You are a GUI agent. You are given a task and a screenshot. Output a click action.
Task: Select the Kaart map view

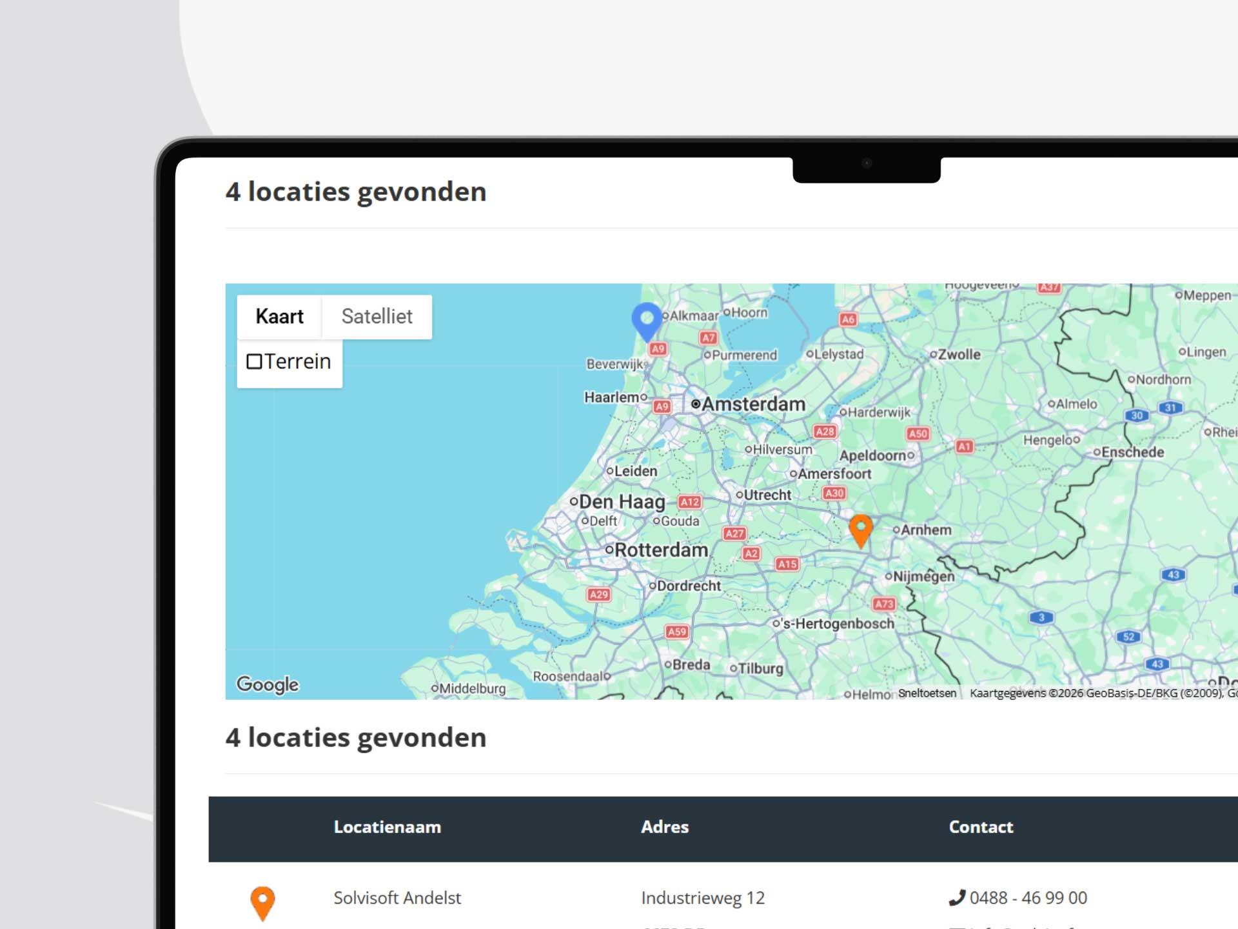tap(279, 317)
